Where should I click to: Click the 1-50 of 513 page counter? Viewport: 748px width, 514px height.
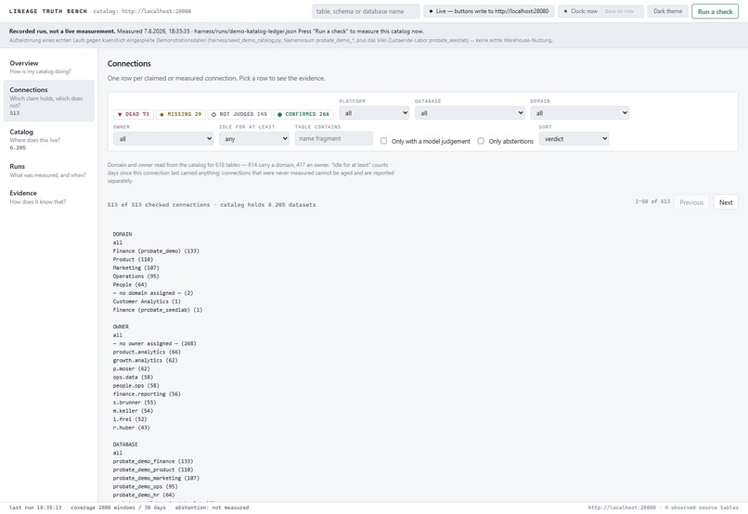coord(652,201)
